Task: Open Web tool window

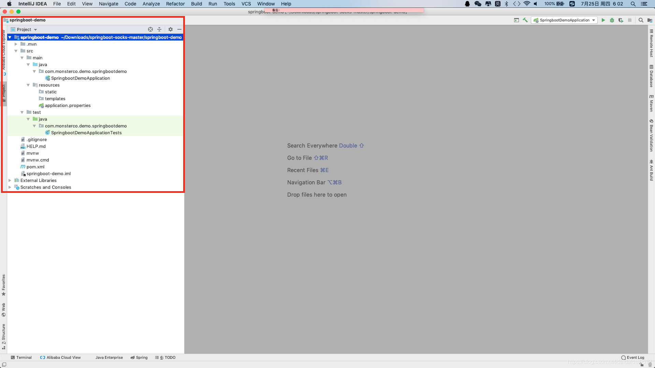Action: [x=3, y=310]
